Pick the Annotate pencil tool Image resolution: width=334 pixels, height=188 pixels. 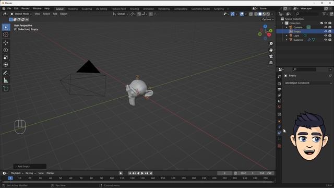6,73
